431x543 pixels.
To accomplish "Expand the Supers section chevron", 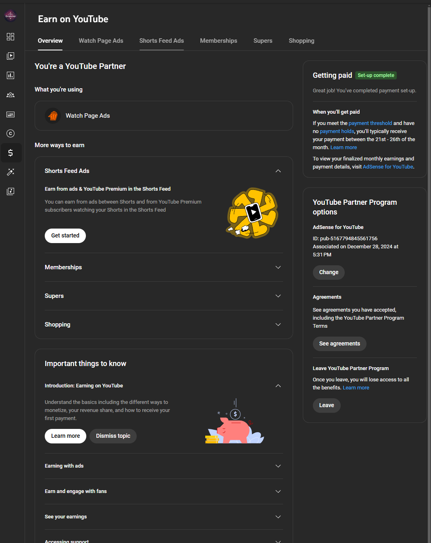I will (x=278, y=296).
